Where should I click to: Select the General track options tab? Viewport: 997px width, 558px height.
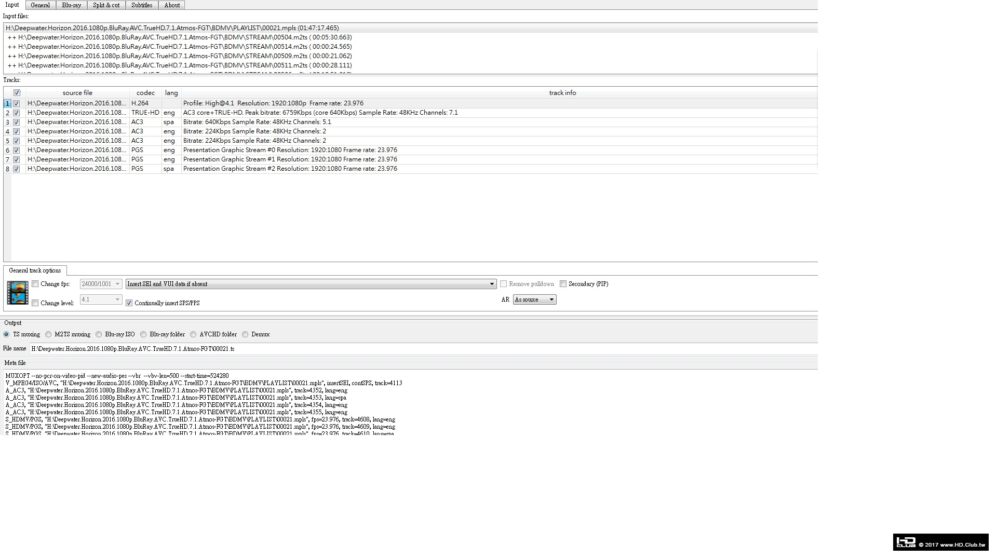pyautogui.click(x=35, y=270)
